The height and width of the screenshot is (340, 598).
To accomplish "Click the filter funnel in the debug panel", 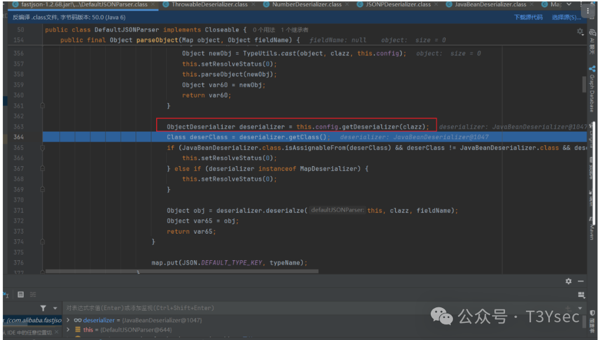I will click(43, 308).
